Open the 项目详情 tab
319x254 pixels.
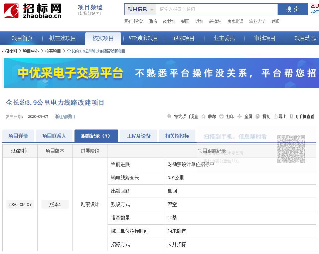pos(18,136)
